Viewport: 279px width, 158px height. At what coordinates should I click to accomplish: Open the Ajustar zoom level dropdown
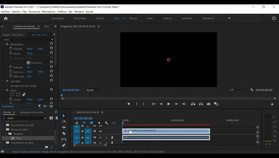[x=94, y=90]
